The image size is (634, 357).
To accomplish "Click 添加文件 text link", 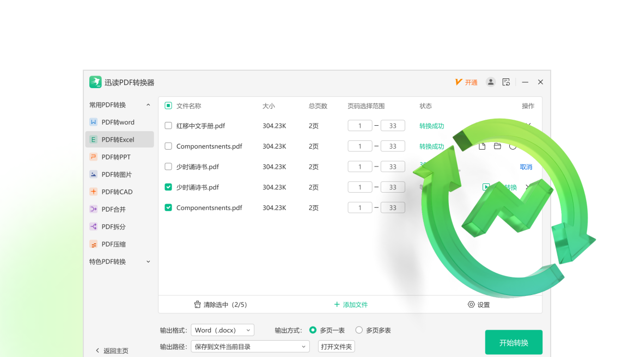I will coord(356,305).
